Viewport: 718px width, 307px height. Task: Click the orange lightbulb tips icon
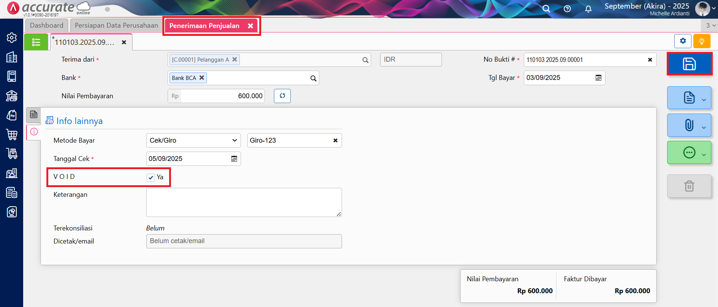point(702,41)
